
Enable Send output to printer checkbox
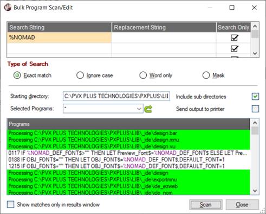[255, 109]
